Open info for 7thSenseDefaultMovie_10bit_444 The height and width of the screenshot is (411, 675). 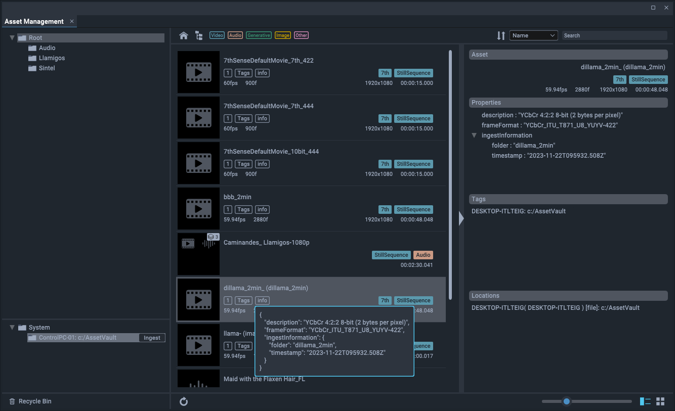pos(262,164)
